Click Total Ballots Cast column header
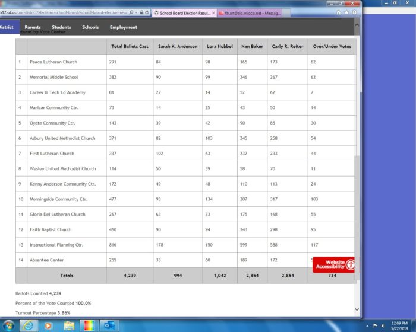 click(130, 46)
